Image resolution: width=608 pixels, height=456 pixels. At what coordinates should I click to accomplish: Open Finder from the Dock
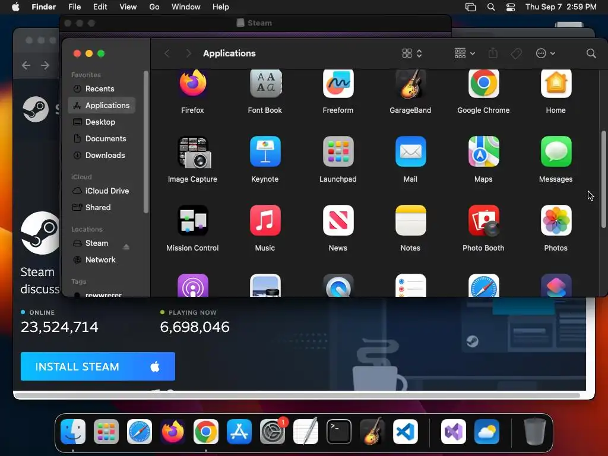click(73, 432)
